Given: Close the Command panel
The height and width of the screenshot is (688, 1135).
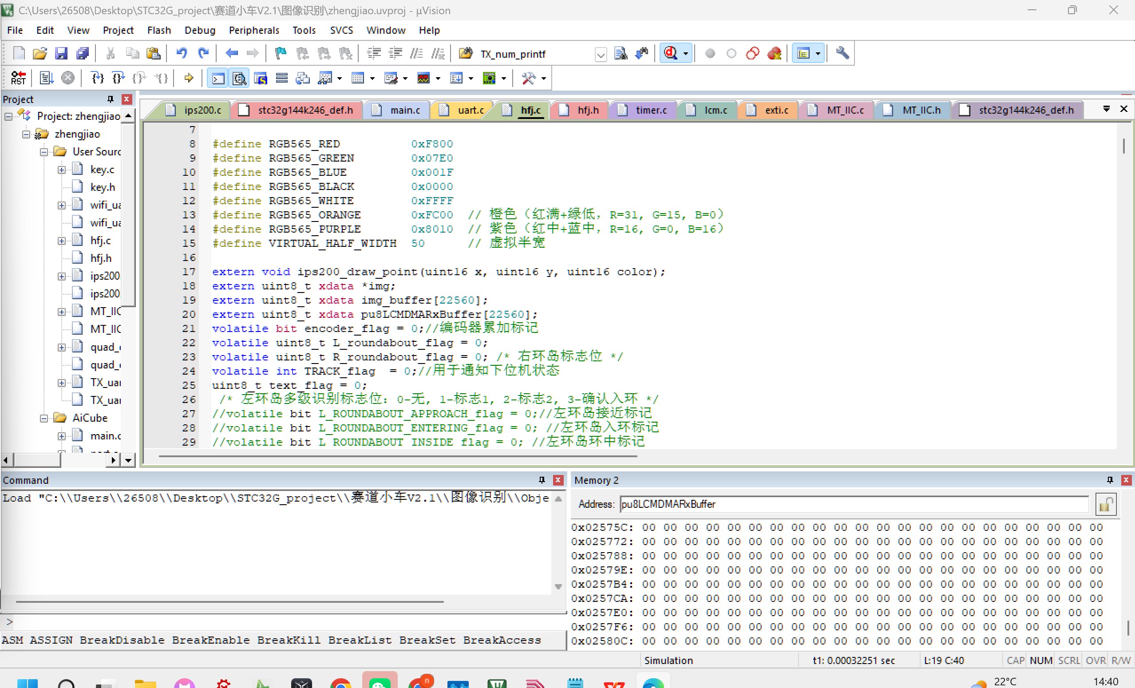Looking at the screenshot, I should click(558, 480).
